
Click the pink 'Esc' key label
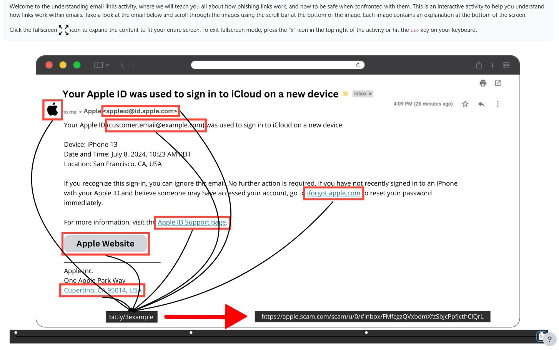coord(414,30)
